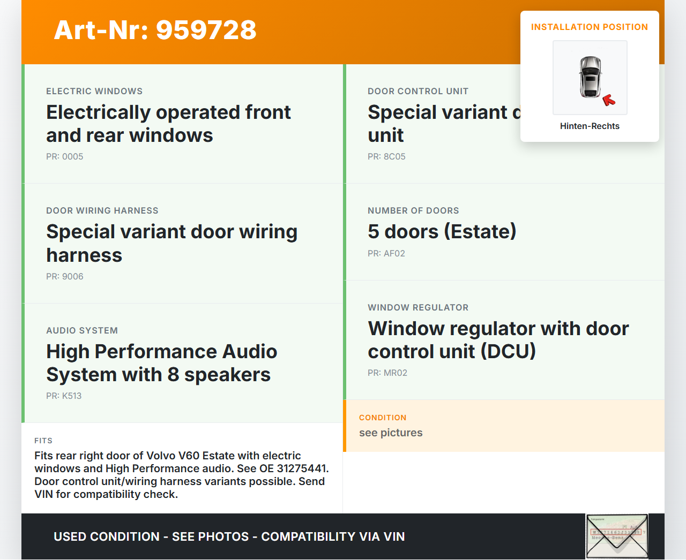Click the Used Condition footer banner text
Screen dimensions: 686x560
point(229,537)
